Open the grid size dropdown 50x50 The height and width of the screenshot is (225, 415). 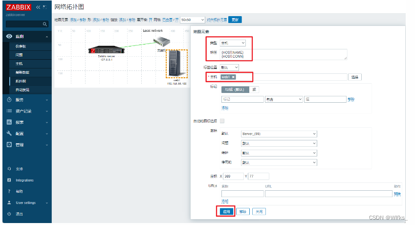[193, 20]
